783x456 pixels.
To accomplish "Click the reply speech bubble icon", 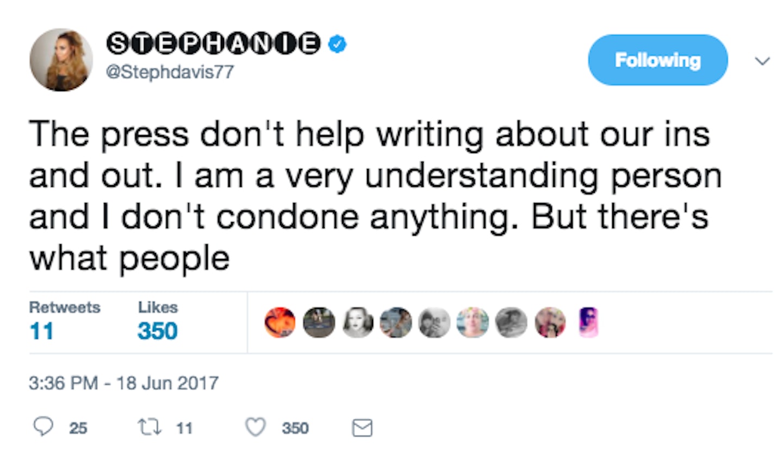I will [x=42, y=427].
